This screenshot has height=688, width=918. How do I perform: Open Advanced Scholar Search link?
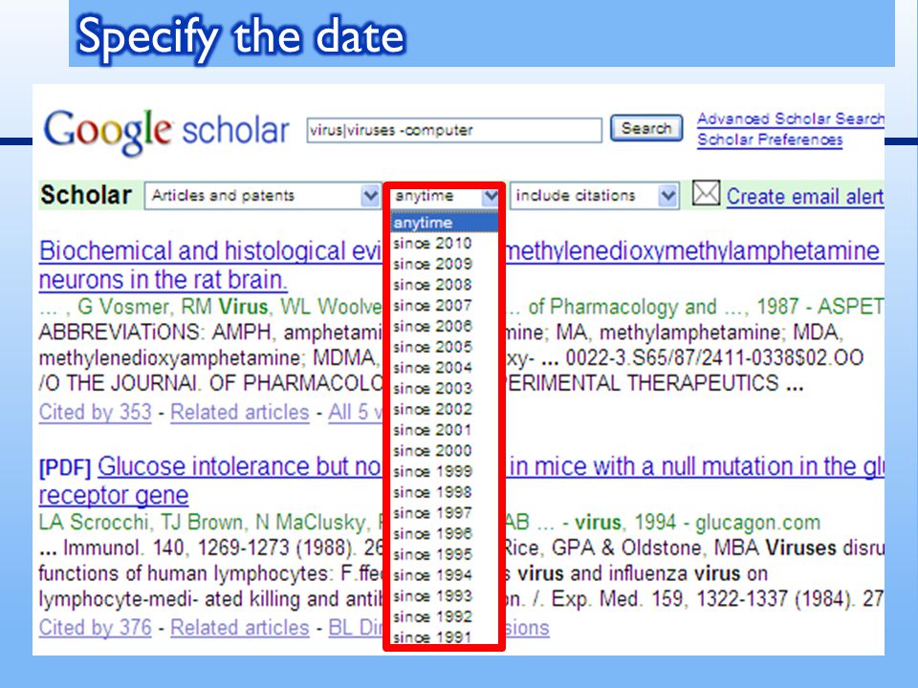pos(791,118)
